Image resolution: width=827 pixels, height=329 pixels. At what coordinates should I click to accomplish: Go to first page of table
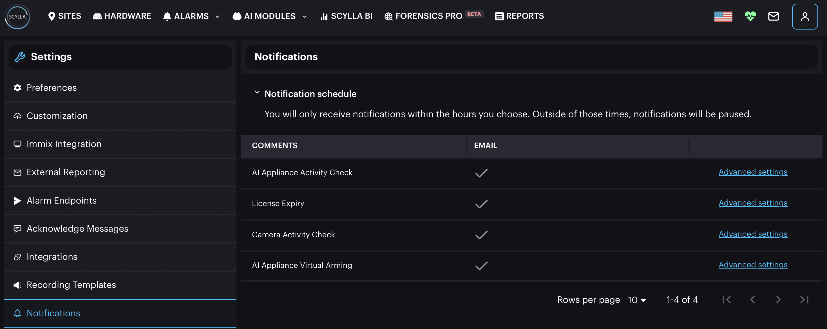(x=727, y=300)
